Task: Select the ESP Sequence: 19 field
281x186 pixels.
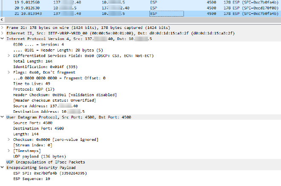Action: point(32,179)
